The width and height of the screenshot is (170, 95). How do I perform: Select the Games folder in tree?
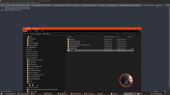[x=31, y=81]
